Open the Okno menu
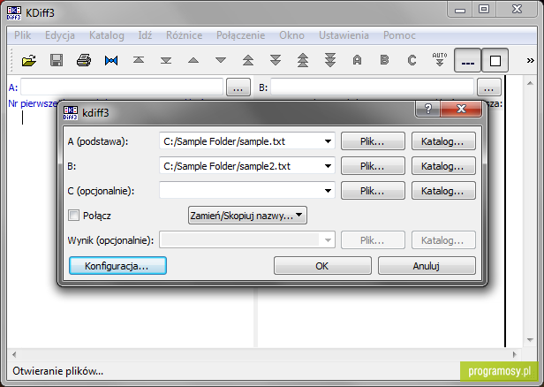This screenshot has width=544, height=387. (291, 35)
